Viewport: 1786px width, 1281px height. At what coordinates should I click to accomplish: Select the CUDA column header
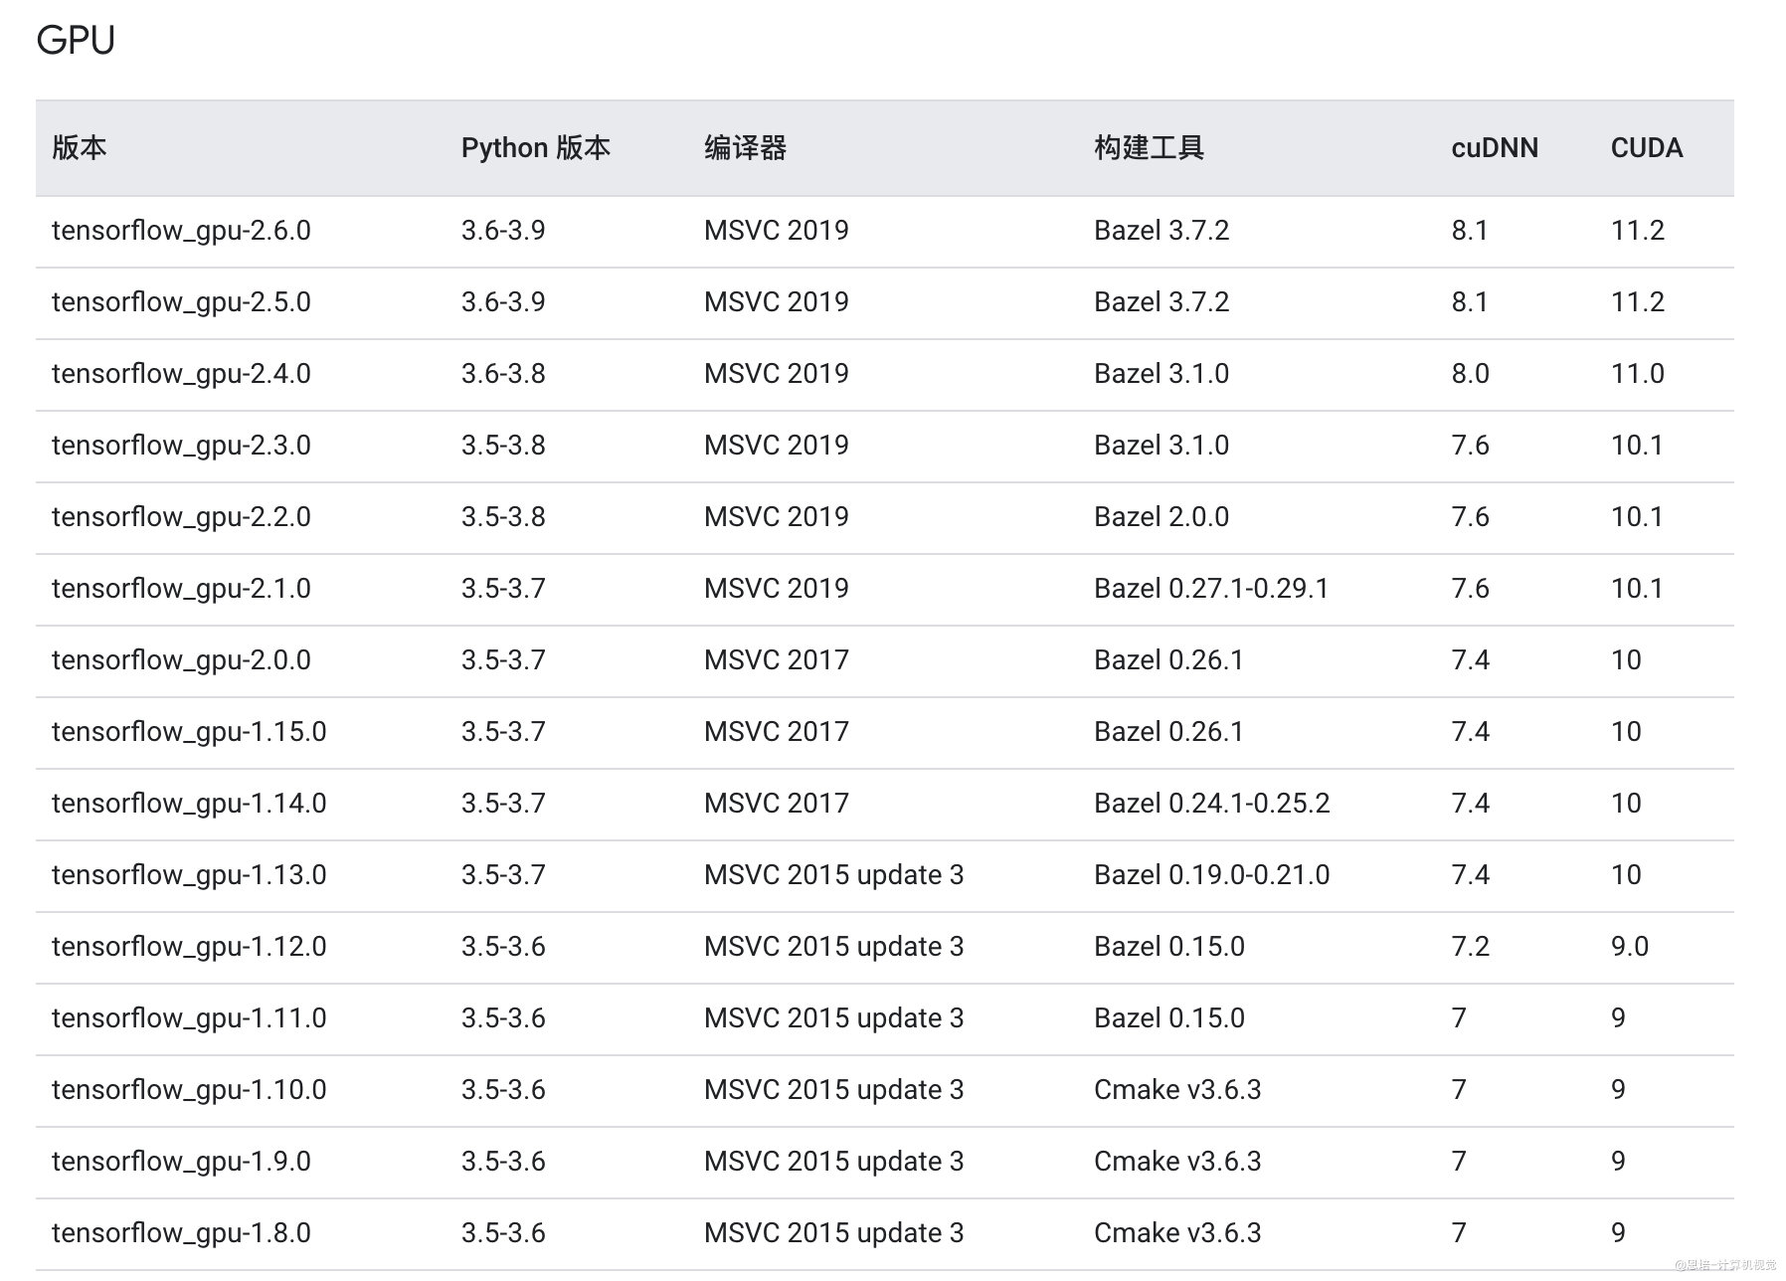point(1647,148)
